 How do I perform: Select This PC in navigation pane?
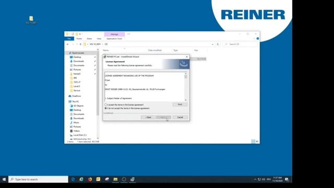click(75, 102)
